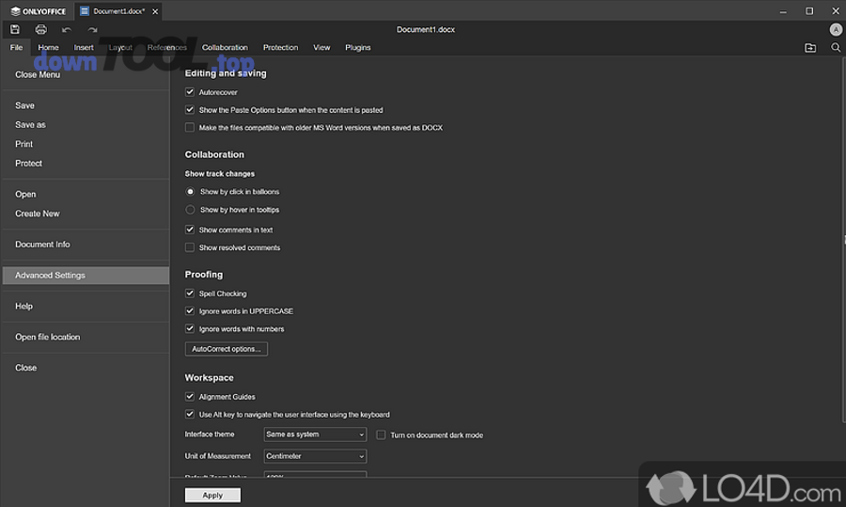Click the AutoCorrect options button
The height and width of the screenshot is (507, 846).
227,349
